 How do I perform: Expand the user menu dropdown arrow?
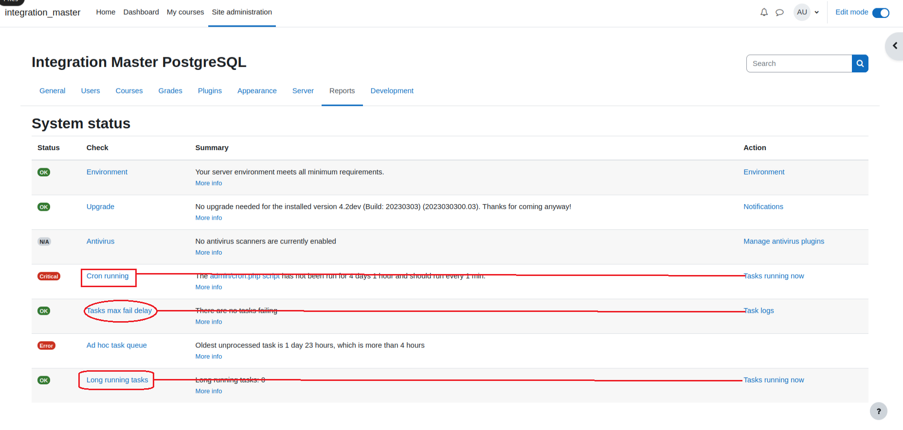[x=817, y=13]
